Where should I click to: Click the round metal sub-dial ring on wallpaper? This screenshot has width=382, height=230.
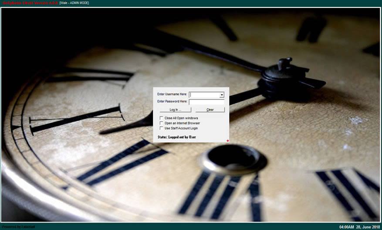pyautogui.click(x=232, y=158)
